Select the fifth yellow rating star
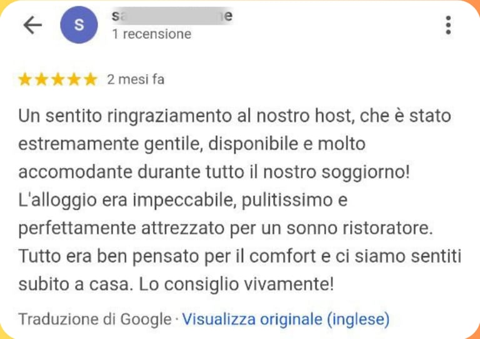Viewport: 480px width, 339px height. click(x=91, y=79)
